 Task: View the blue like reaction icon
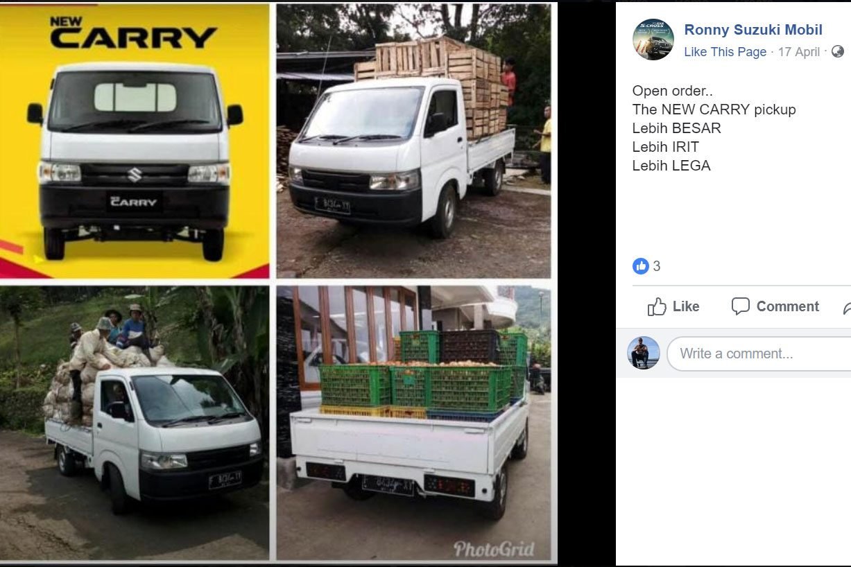click(x=641, y=266)
